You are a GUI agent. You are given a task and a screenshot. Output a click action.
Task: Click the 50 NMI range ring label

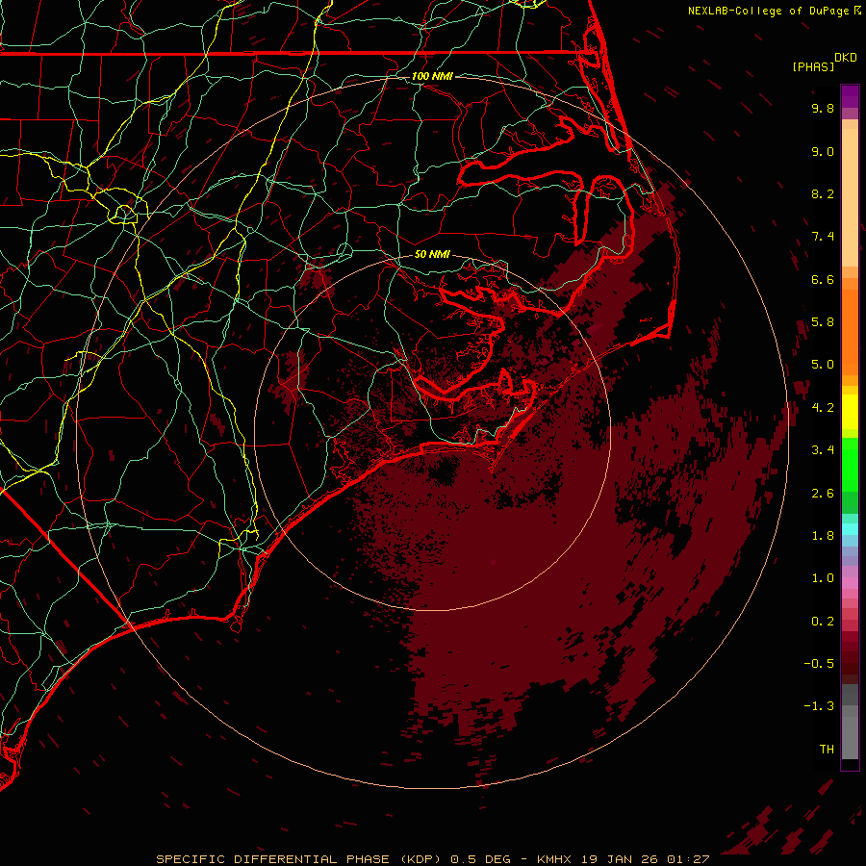click(432, 255)
